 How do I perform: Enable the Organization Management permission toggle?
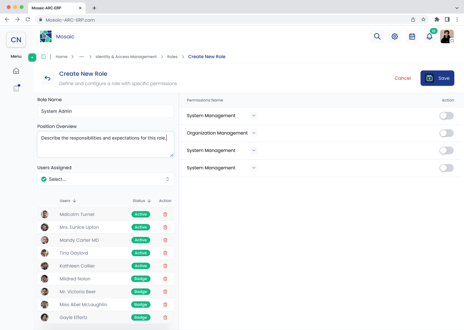(x=447, y=133)
